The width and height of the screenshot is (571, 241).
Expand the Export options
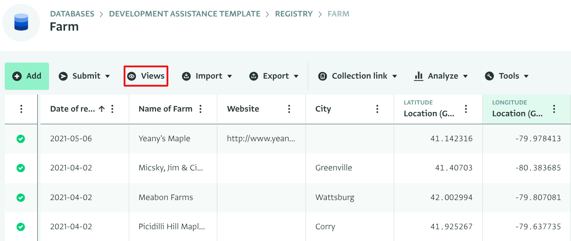coord(274,76)
